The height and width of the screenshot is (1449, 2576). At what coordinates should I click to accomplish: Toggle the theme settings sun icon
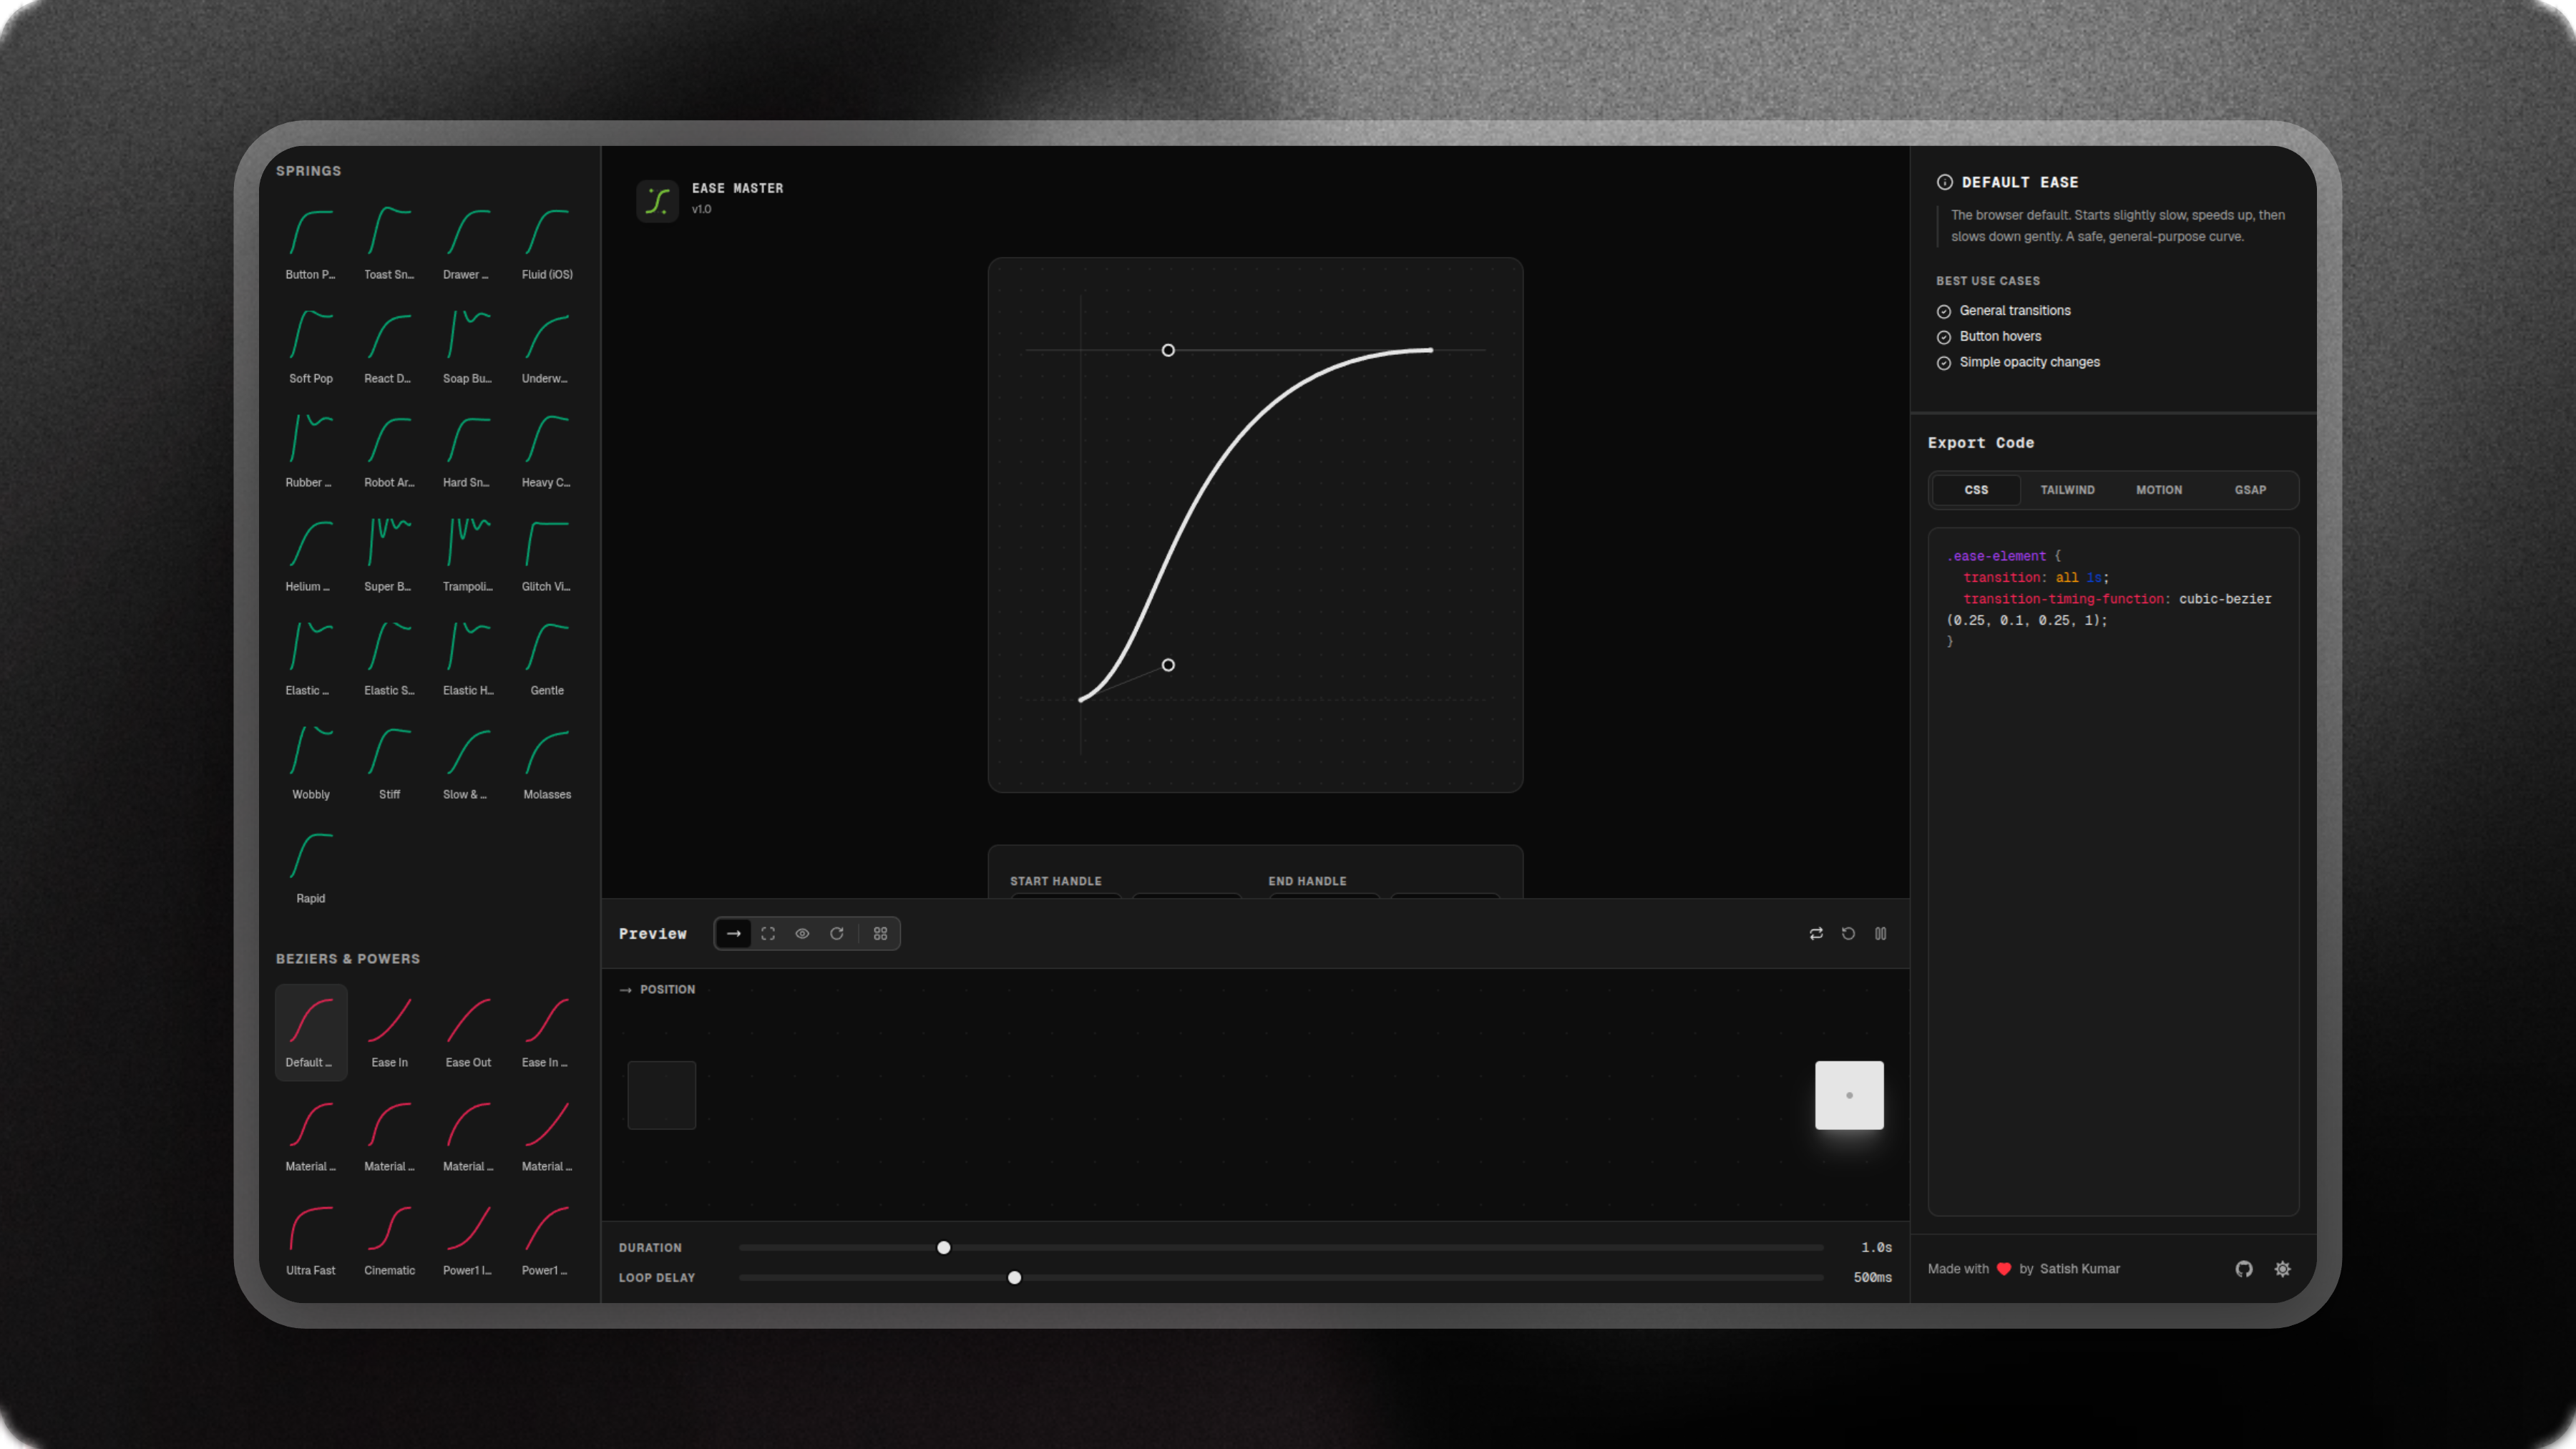pos(2282,1268)
